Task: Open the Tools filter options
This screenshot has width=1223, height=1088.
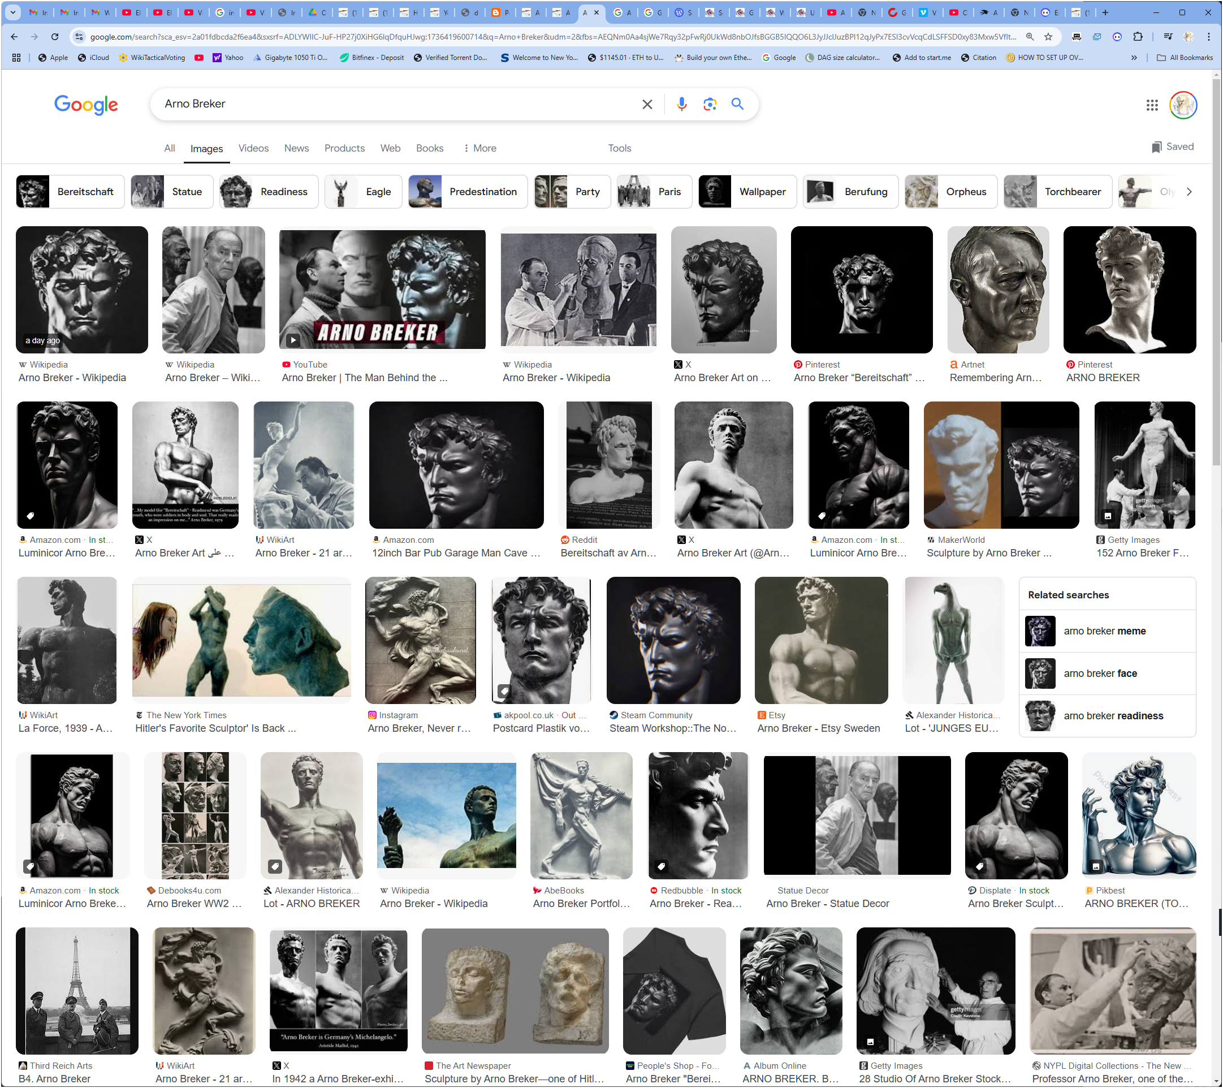Action: point(619,148)
